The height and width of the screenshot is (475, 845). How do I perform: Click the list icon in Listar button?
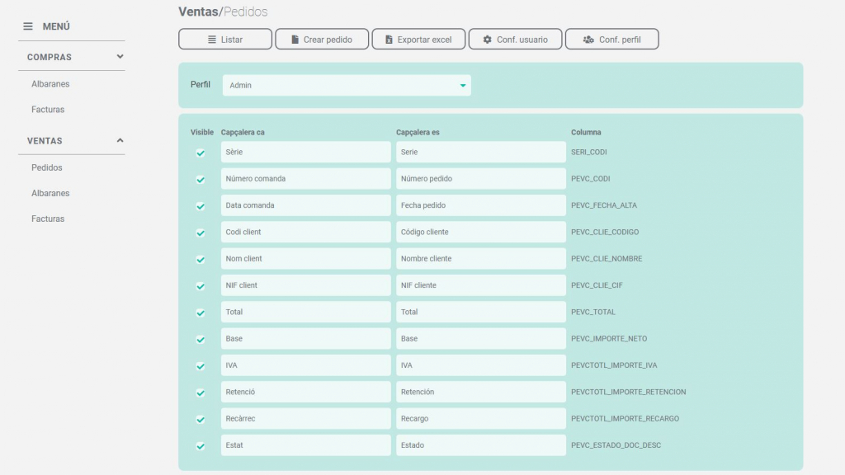tap(212, 40)
